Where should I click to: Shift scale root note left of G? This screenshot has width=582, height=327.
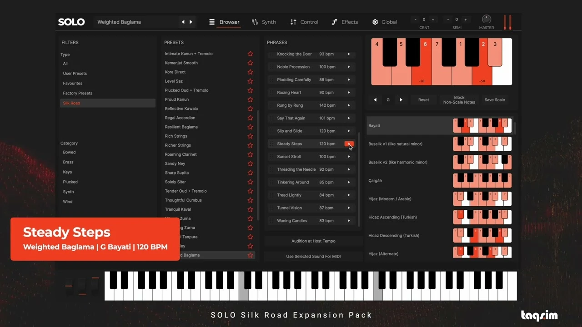tap(375, 100)
